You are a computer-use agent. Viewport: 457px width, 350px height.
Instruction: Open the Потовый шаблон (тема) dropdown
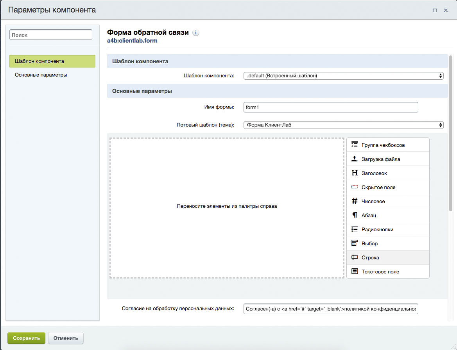click(x=343, y=125)
